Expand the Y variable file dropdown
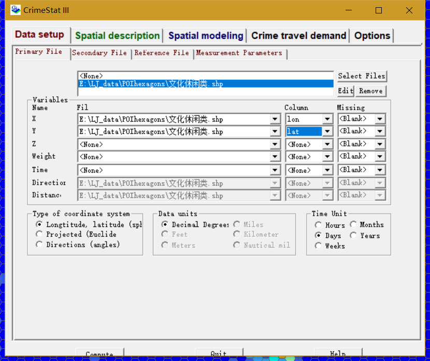 pos(275,131)
